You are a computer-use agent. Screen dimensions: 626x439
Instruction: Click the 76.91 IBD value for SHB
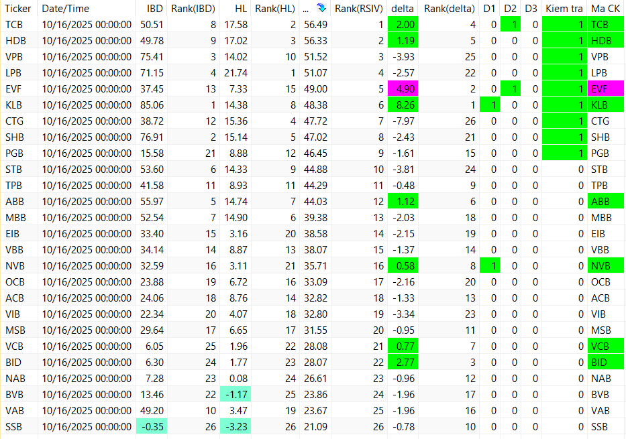(x=152, y=137)
